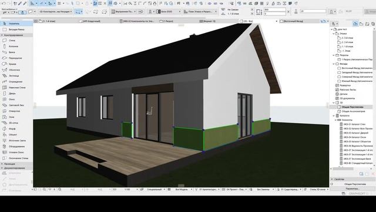Collapse the Разрезы folder in Navigator
The image size is (376, 212).
[x=334, y=55]
